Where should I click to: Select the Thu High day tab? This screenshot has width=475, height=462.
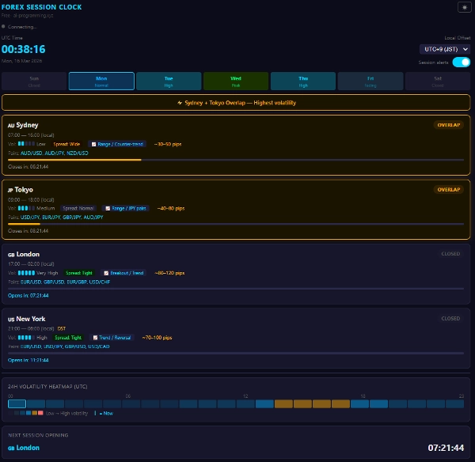[x=303, y=81]
